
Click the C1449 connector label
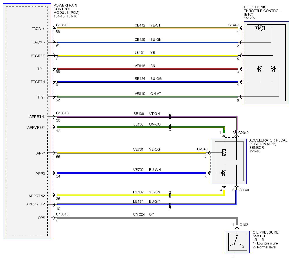pyautogui.click(x=233, y=25)
